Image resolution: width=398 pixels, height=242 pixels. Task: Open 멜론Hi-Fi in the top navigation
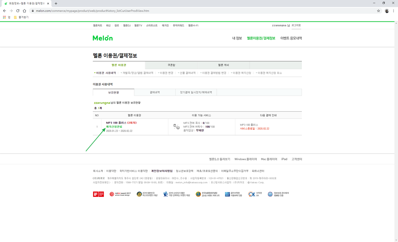click(193, 26)
